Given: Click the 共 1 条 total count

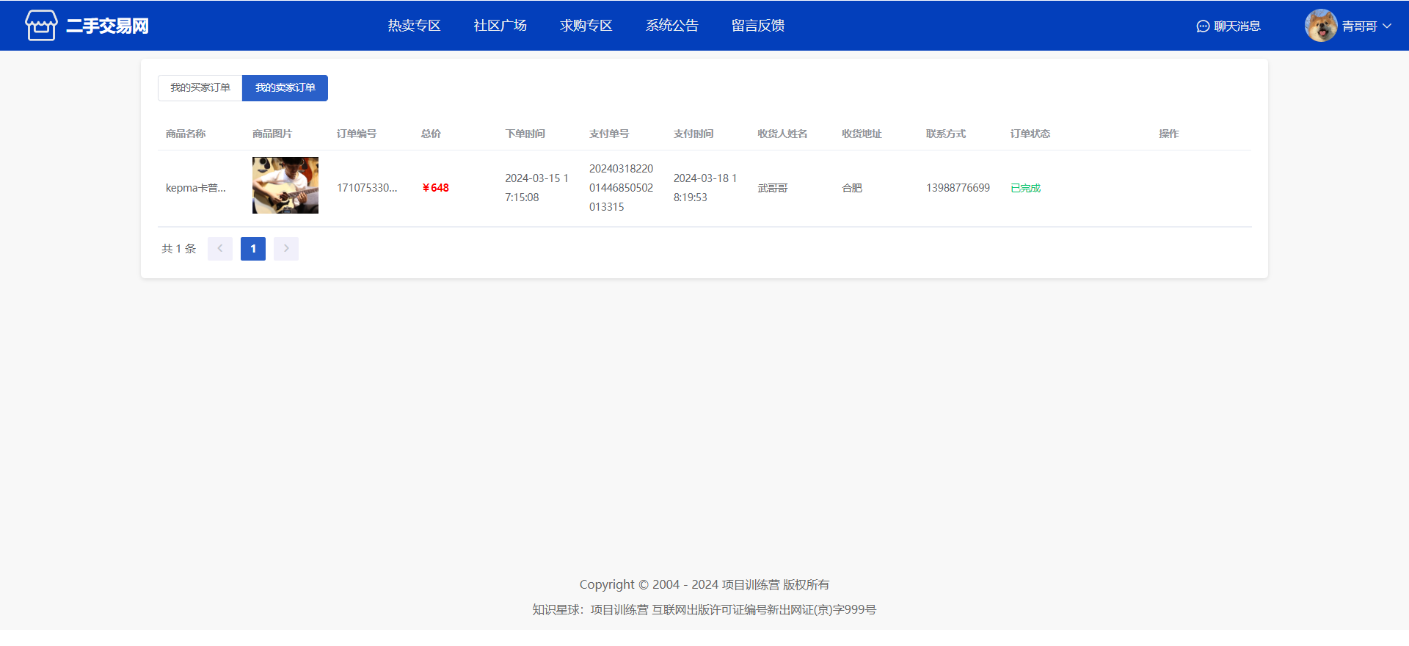Looking at the screenshot, I should tap(179, 249).
